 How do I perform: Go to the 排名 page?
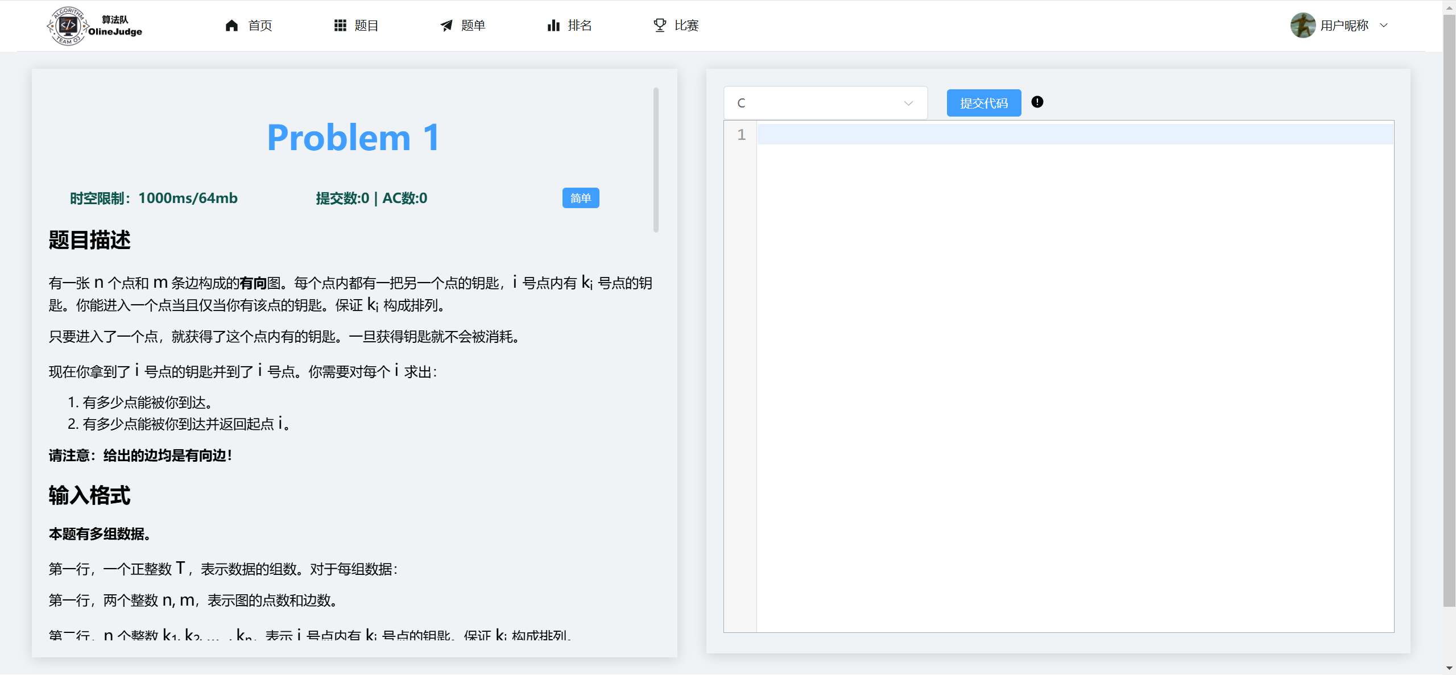[569, 26]
